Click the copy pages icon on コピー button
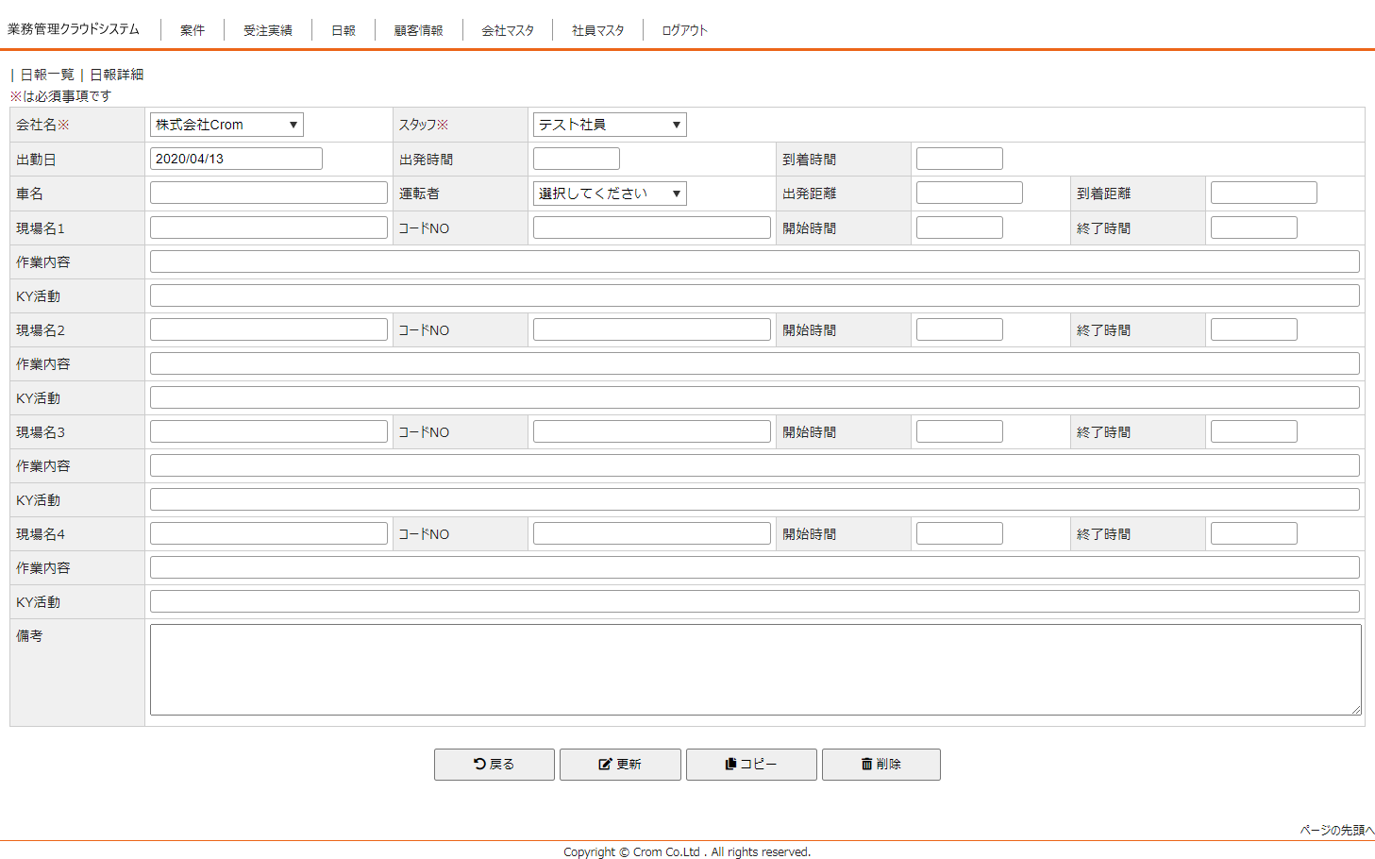The width and height of the screenshot is (1375, 859). 730,764
